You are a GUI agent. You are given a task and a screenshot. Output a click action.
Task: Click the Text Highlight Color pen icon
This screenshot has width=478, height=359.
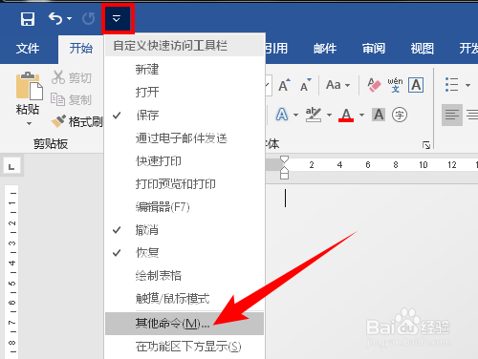(314, 115)
